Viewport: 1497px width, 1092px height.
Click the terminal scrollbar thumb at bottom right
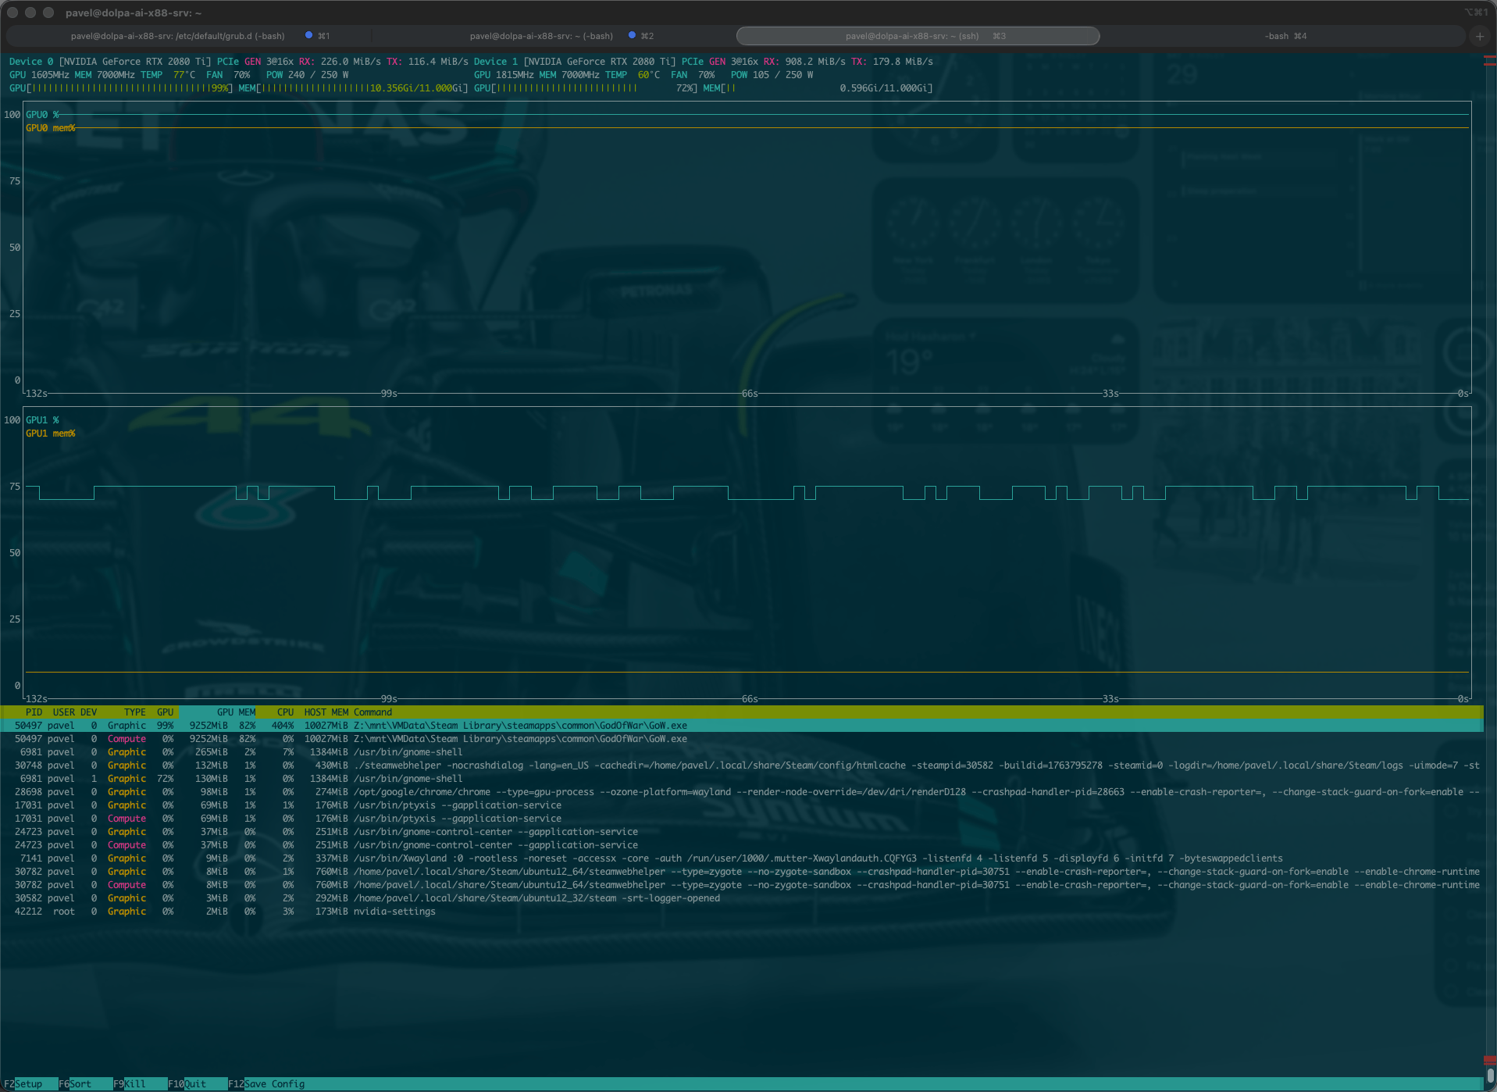pyautogui.click(x=1490, y=1075)
